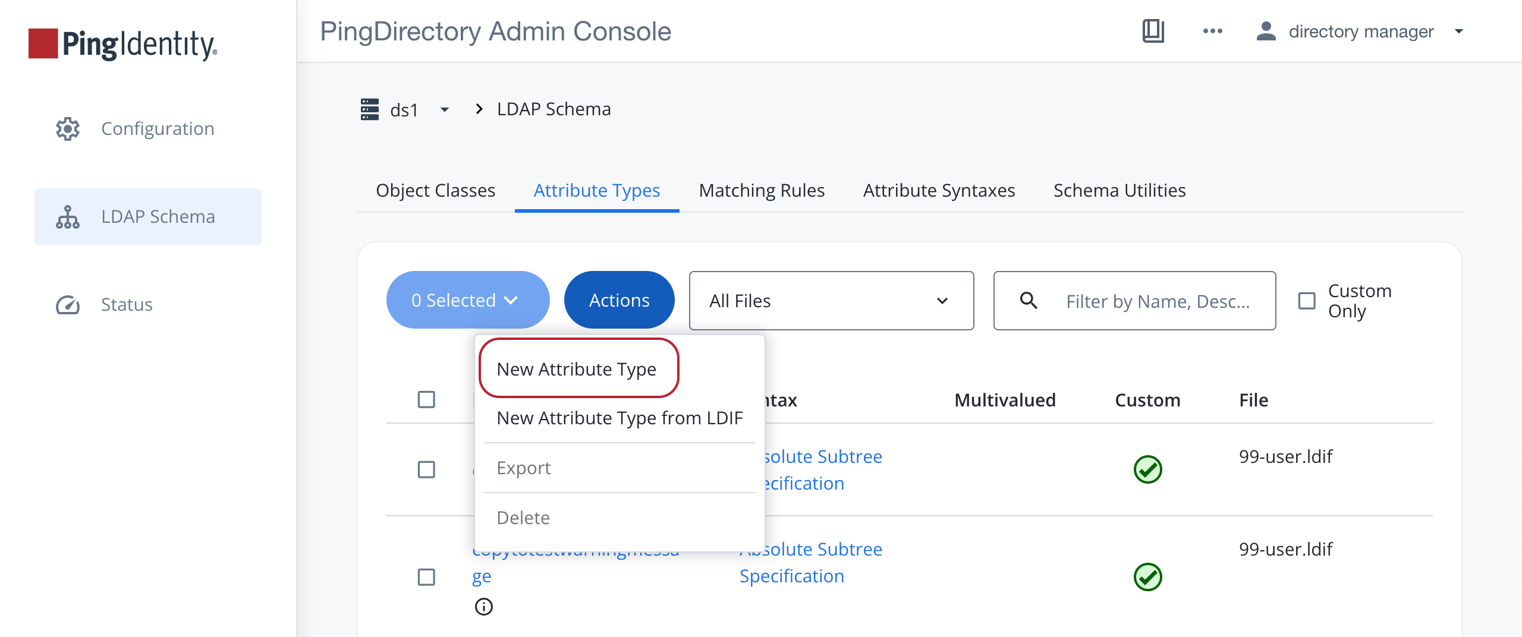This screenshot has height=637, width=1522.
Task: Click the search magnifier icon
Action: (1029, 301)
